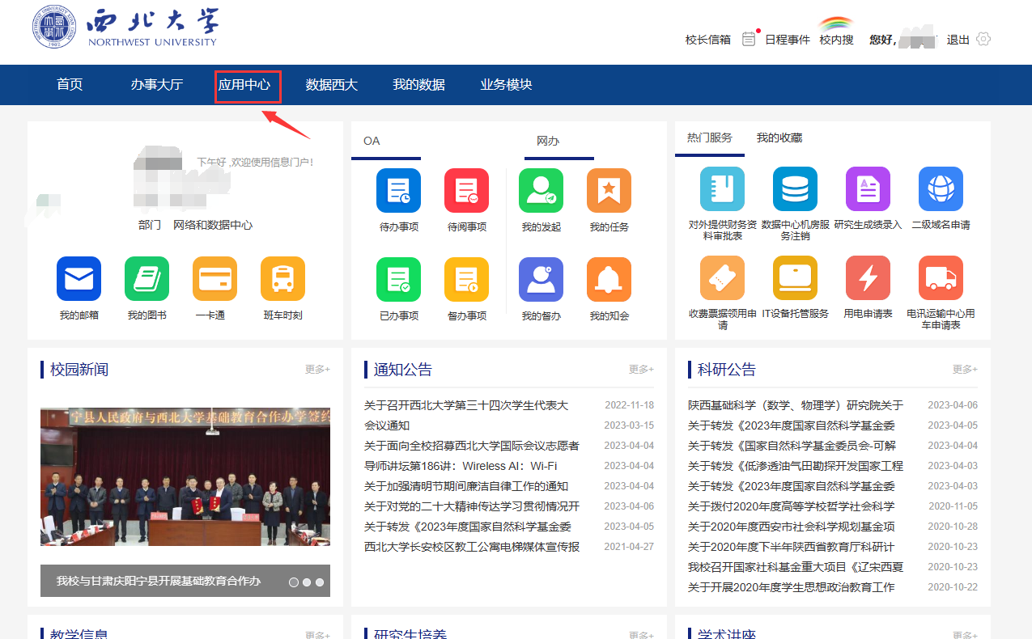Expand 更多+ in 校园新闻 section
The image size is (1032, 639).
[317, 370]
